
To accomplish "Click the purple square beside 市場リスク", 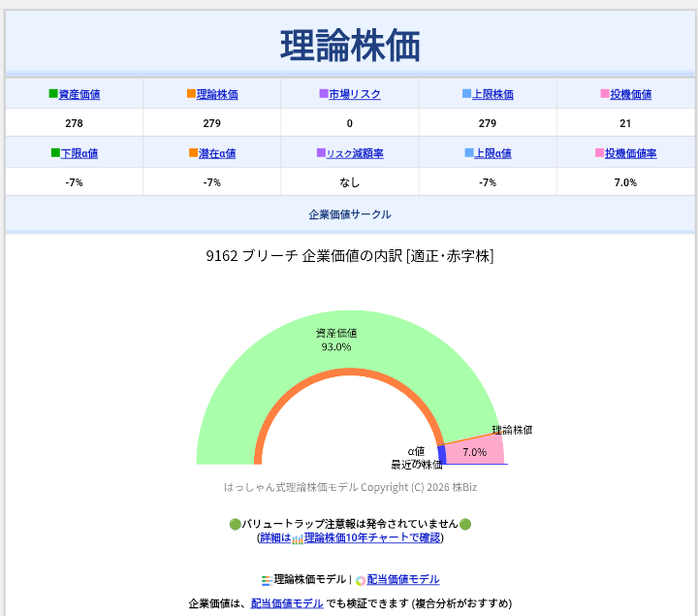I will point(324,93).
